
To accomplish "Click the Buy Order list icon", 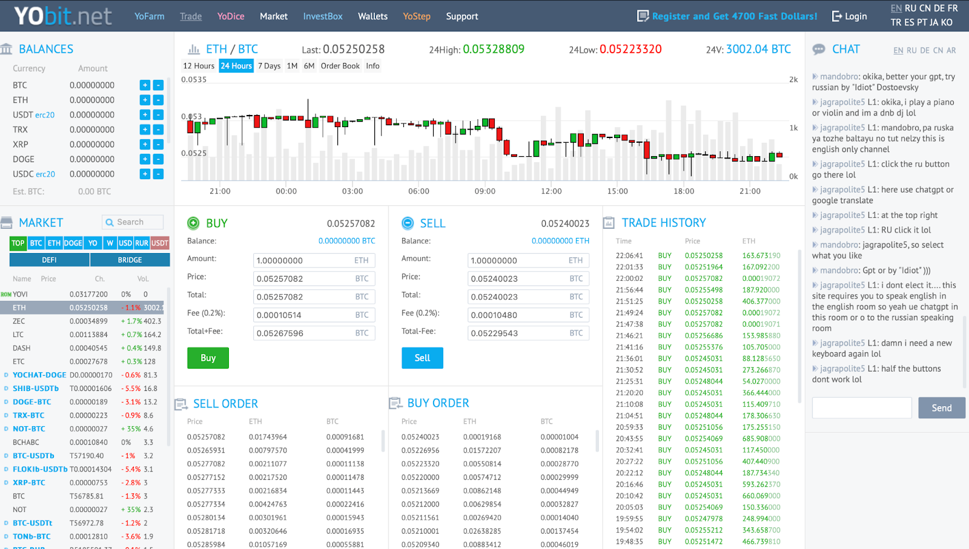I will point(395,403).
